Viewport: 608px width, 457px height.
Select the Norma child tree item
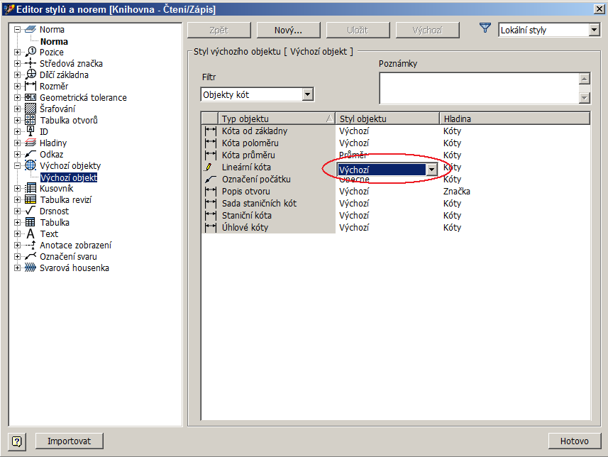pos(54,42)
